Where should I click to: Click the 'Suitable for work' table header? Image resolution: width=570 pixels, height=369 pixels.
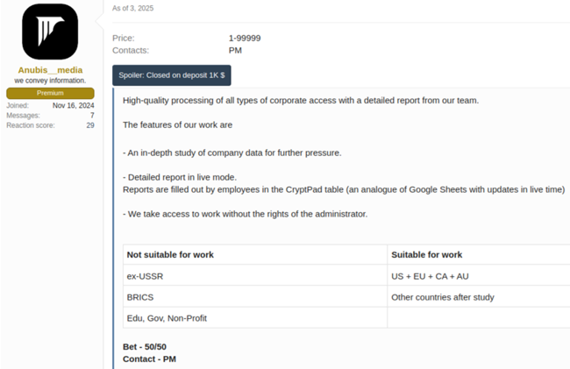click(x=427, y=255)
